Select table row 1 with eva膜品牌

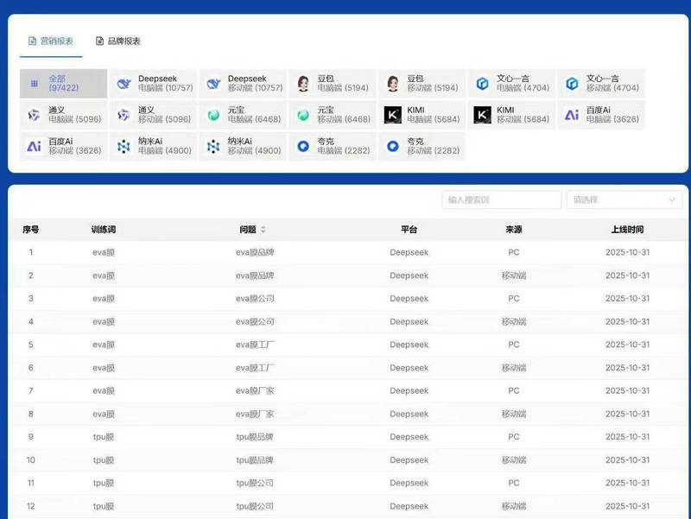(x=255, y=253)
